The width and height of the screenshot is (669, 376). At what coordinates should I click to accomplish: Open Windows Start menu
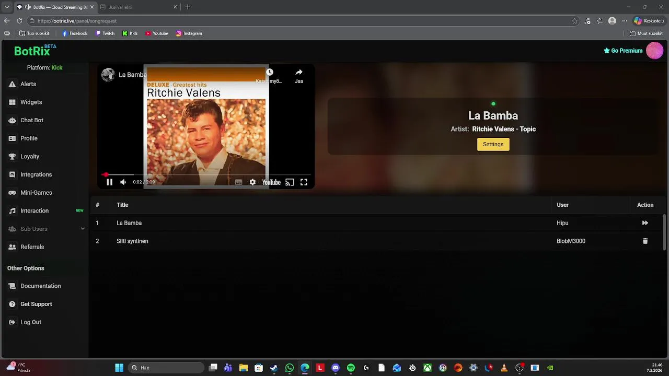[x=119, y=368]
